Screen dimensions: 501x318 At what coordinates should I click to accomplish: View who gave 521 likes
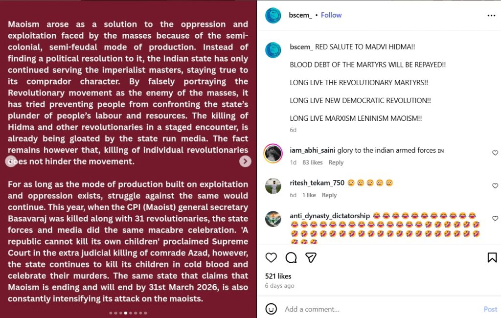pos(278,276)
